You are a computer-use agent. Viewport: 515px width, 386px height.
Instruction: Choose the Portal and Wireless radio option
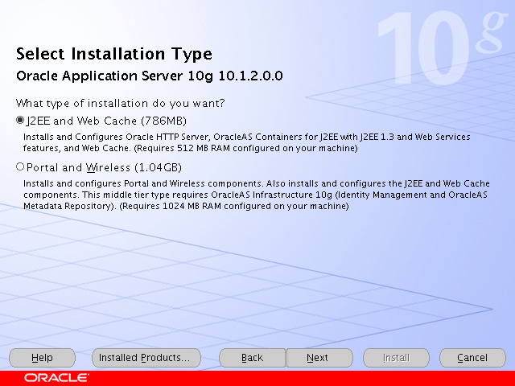coord(20,166)
